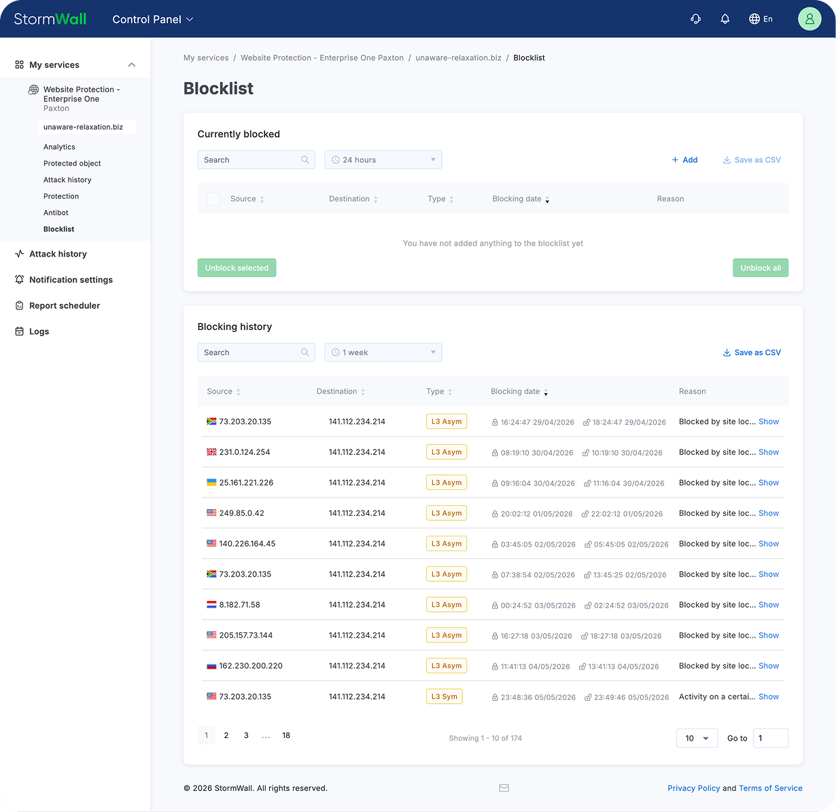Screen dimensions: 836x812
Task: Click the unaware-relaxation.biz breadcrumb
Action: tap(458, 58)
